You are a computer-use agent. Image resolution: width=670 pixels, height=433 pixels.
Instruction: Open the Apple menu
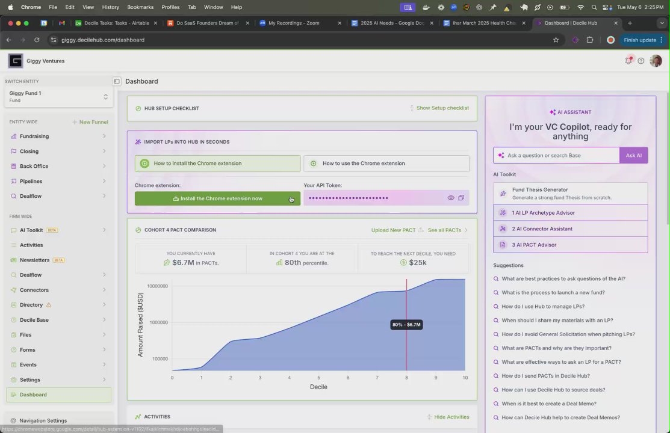pos(10,7)
